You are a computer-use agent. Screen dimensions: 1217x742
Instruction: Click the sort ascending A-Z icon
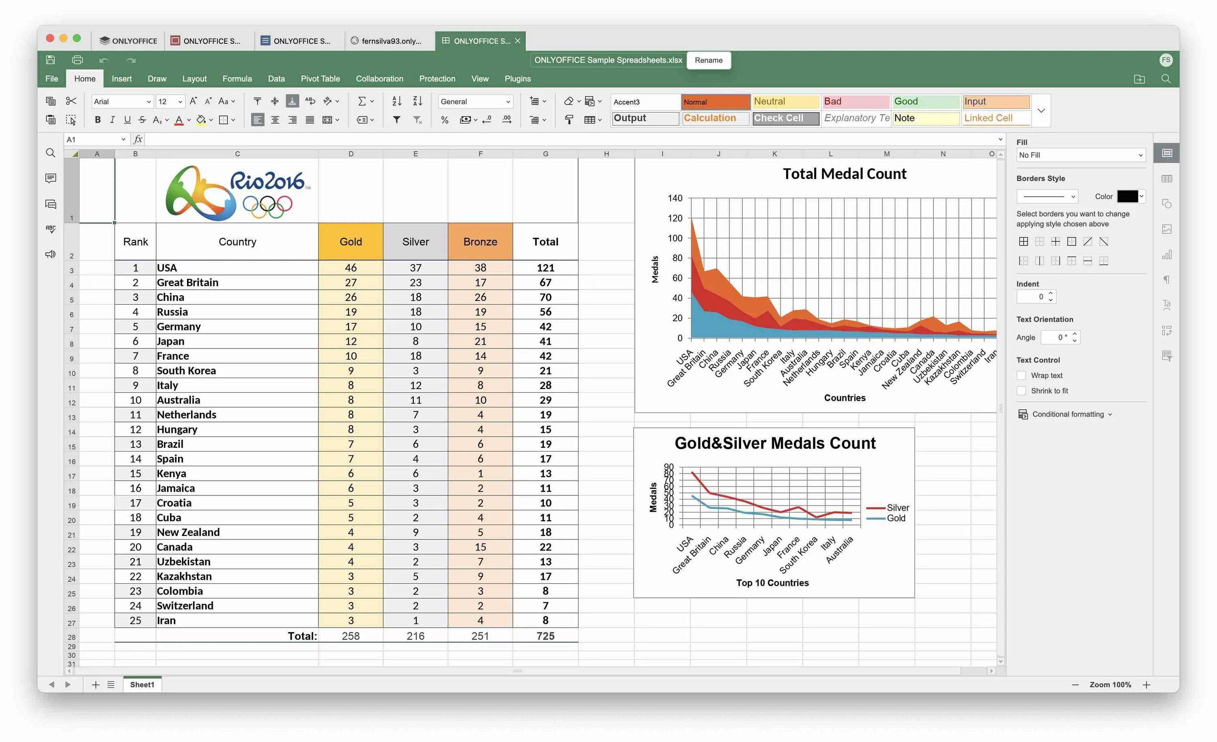(x=397, y=101)
